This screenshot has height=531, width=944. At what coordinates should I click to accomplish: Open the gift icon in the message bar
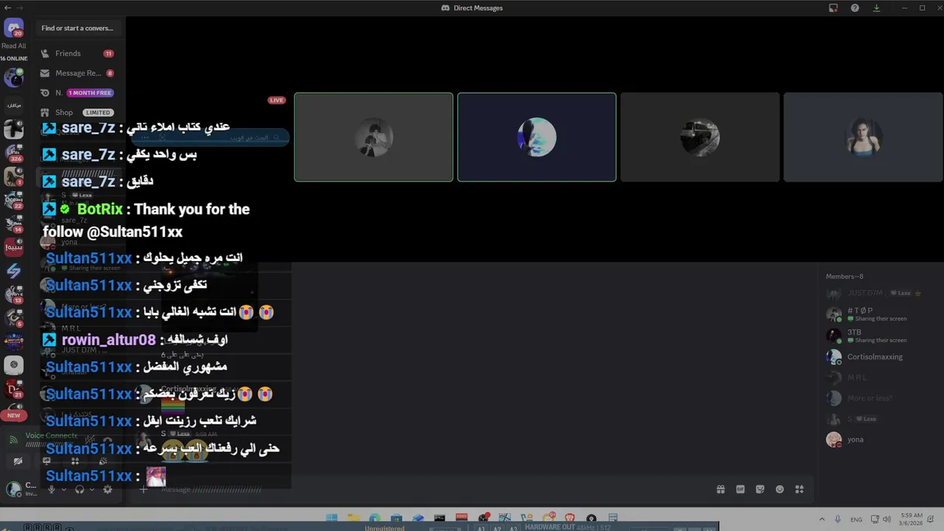[x=721, y=490]
